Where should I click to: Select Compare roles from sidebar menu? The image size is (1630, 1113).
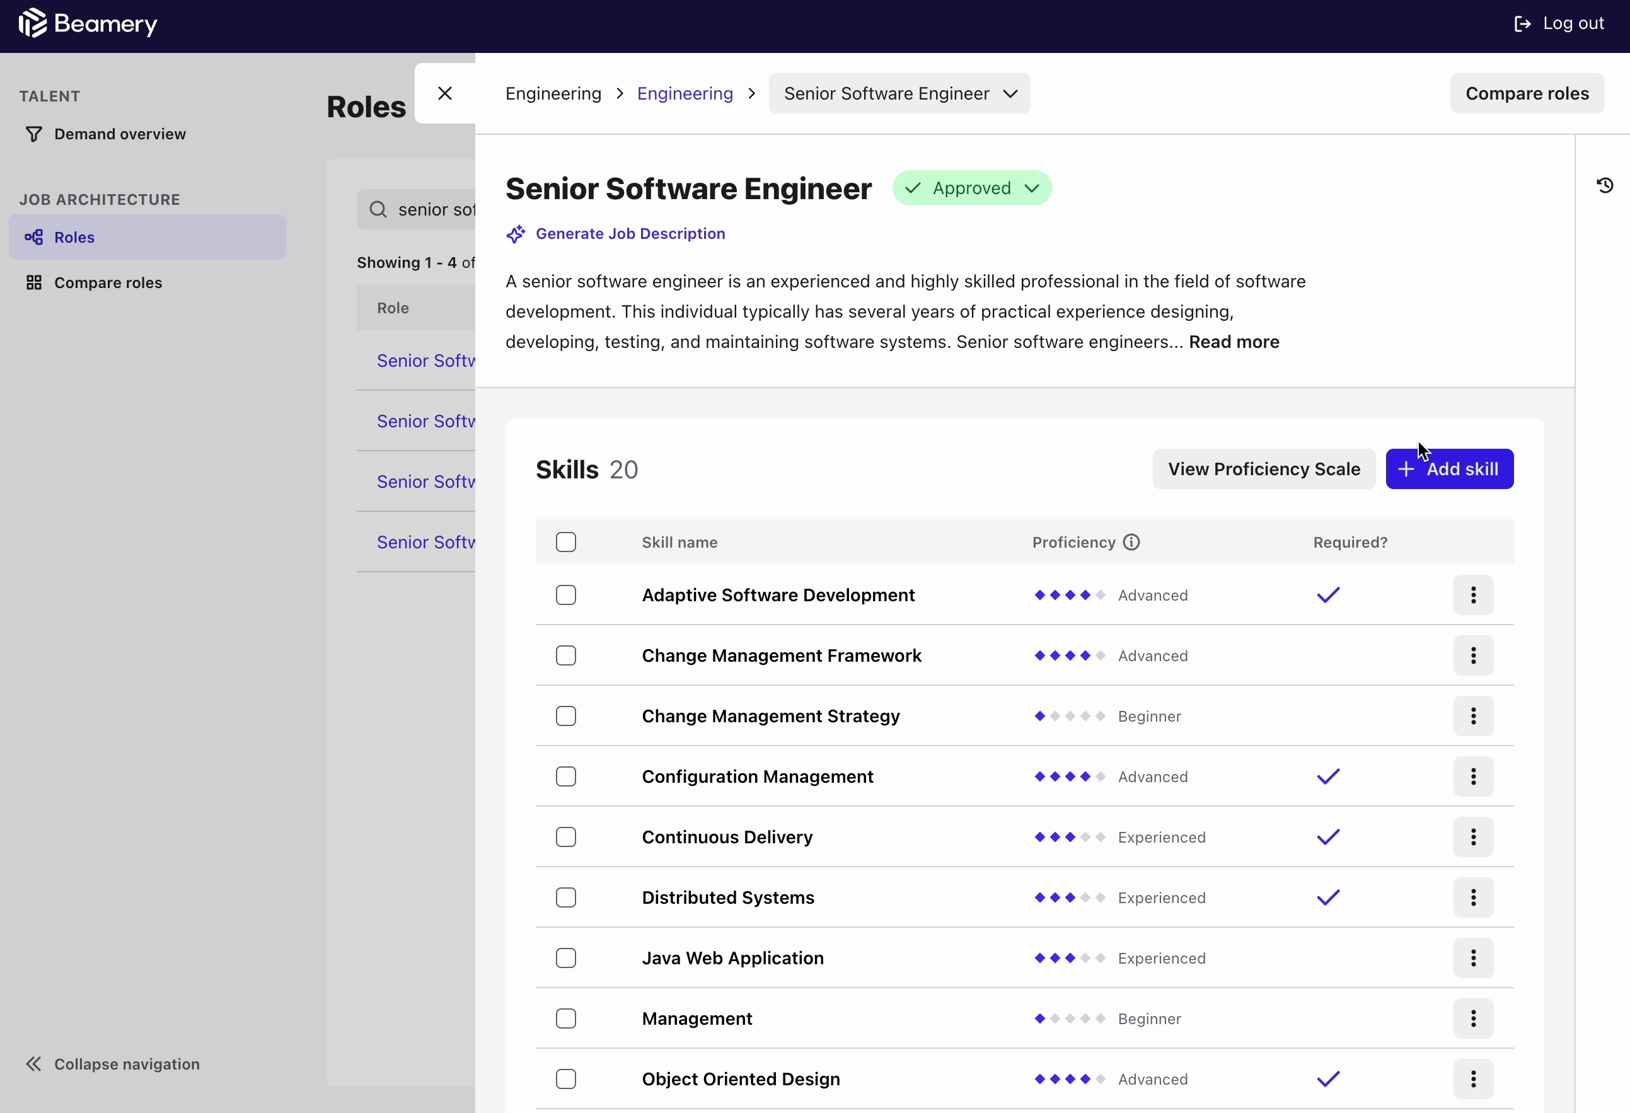click(108, 282)
